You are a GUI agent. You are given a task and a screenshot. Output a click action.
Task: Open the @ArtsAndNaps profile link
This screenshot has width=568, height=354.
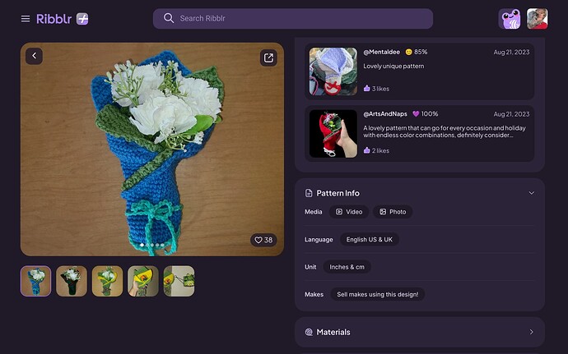[385, 114]
